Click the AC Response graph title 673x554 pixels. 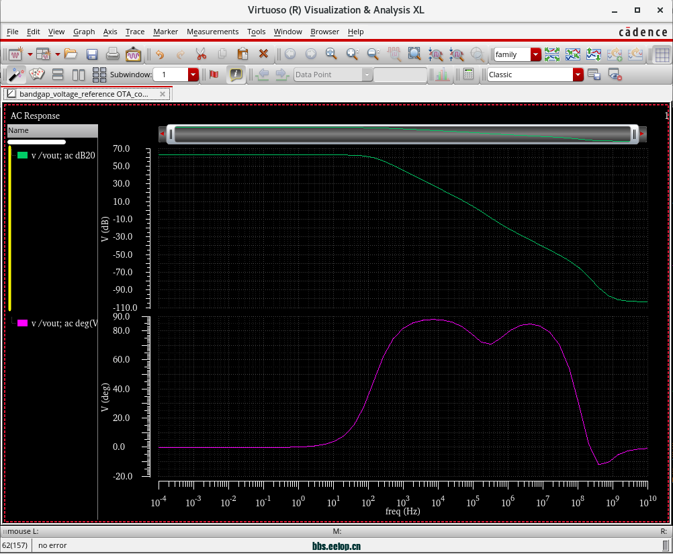35,116
